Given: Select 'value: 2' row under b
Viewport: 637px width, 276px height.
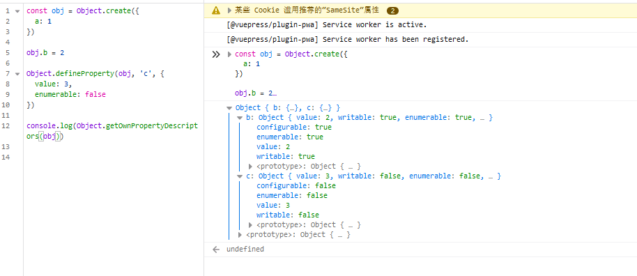Looking at the screenshot, I should 273,147.
